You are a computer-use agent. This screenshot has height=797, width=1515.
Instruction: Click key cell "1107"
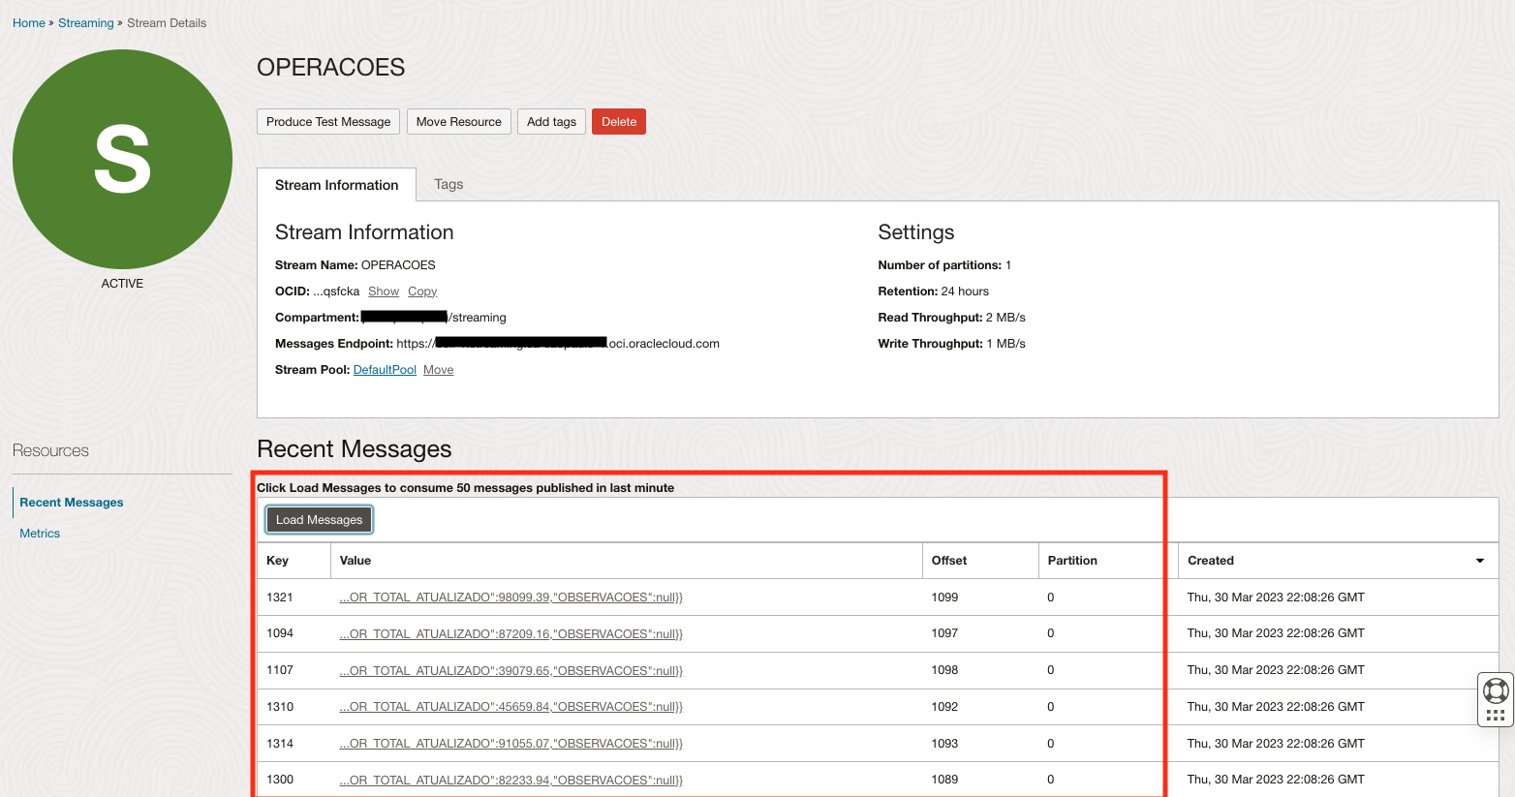(280, 670)
